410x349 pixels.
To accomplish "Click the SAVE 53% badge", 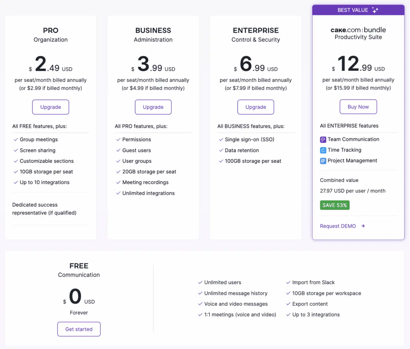I will click(334, 205).
